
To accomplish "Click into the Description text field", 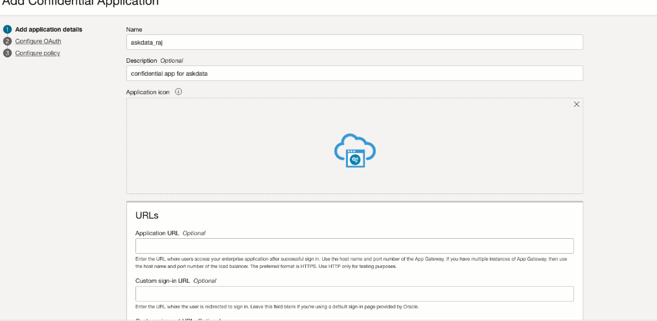I will click(354, 73).
